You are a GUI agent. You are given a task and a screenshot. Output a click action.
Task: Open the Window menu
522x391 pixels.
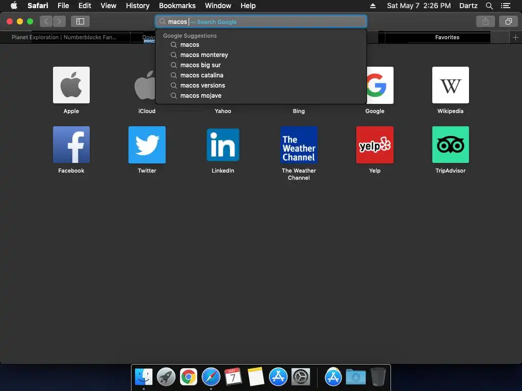[218, 6]
